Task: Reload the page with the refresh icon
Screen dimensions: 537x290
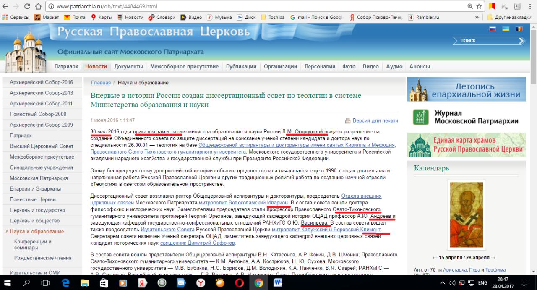Action: click(x=27, y=6)
